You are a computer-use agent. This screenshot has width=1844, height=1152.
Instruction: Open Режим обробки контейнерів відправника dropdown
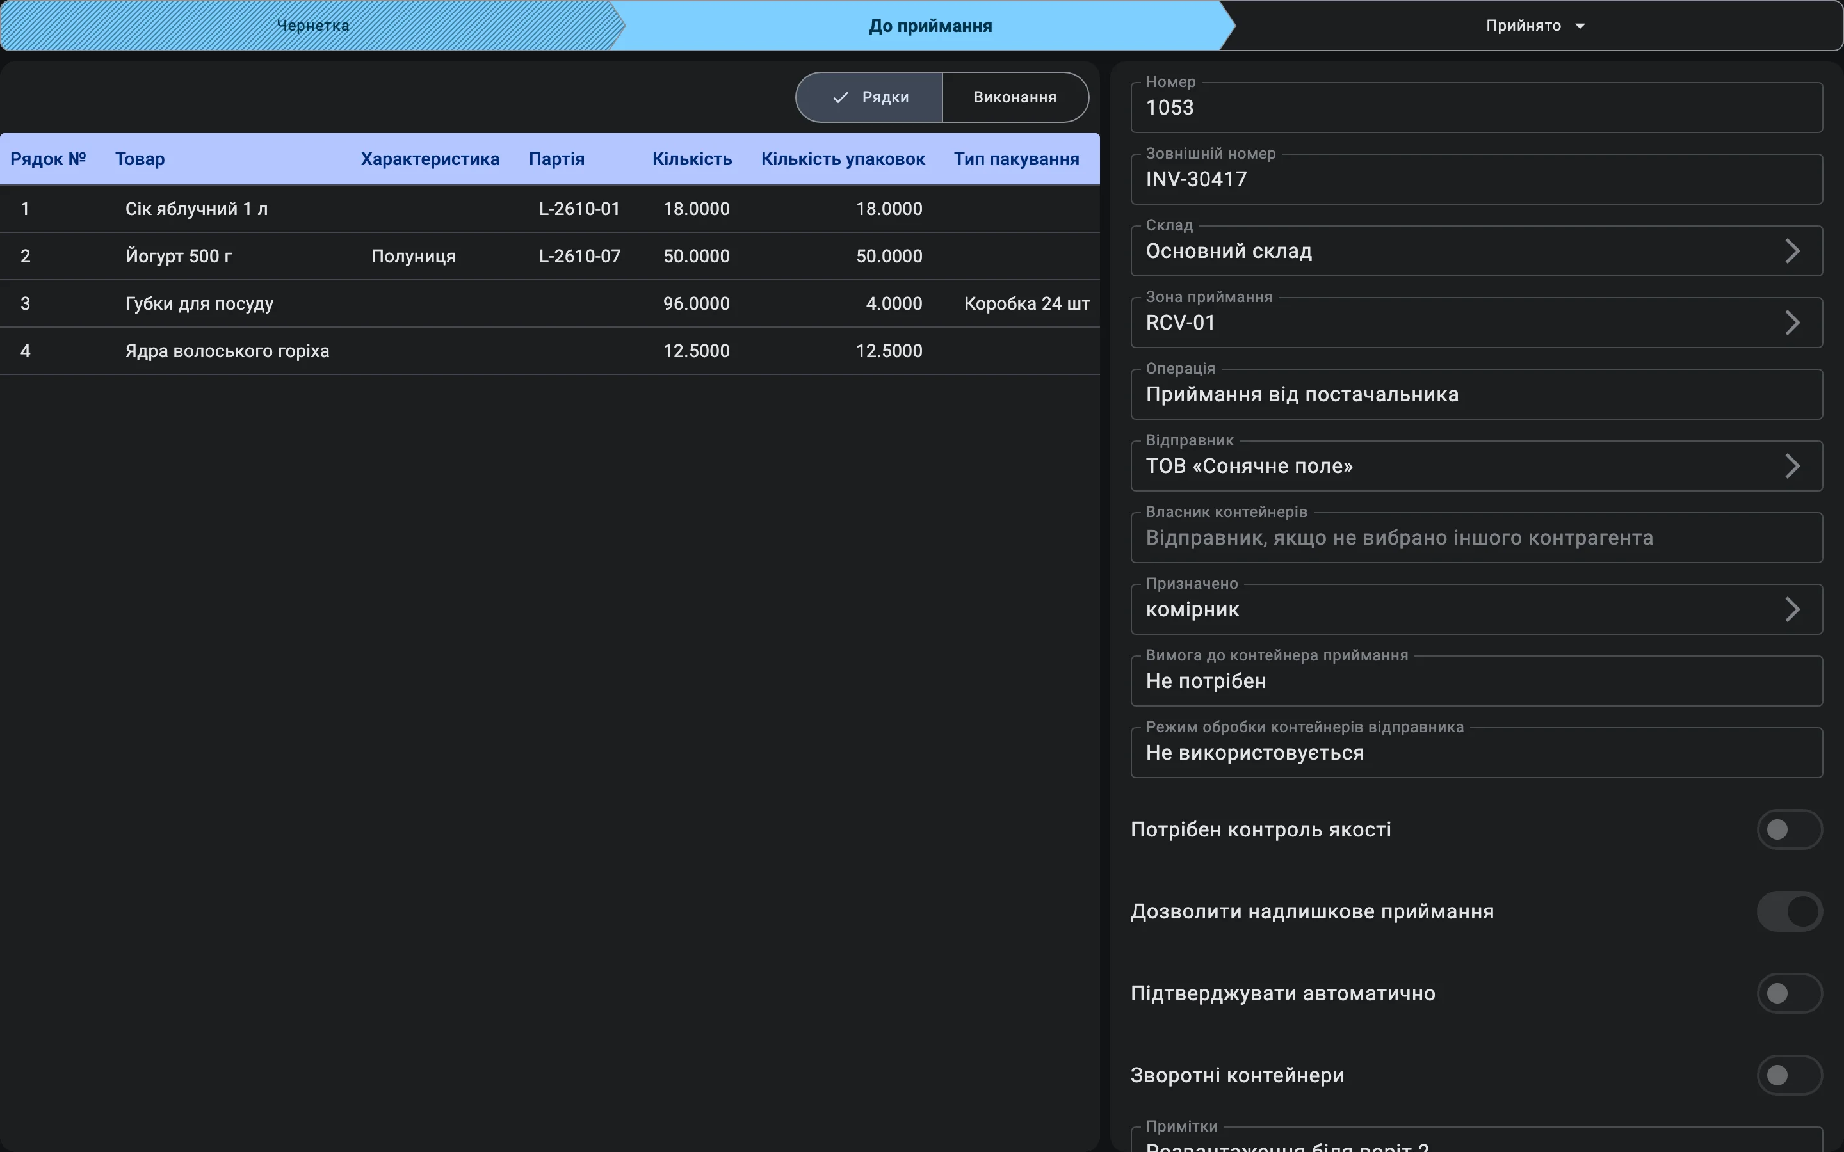pyautogui.click(x=1476, y=752)
